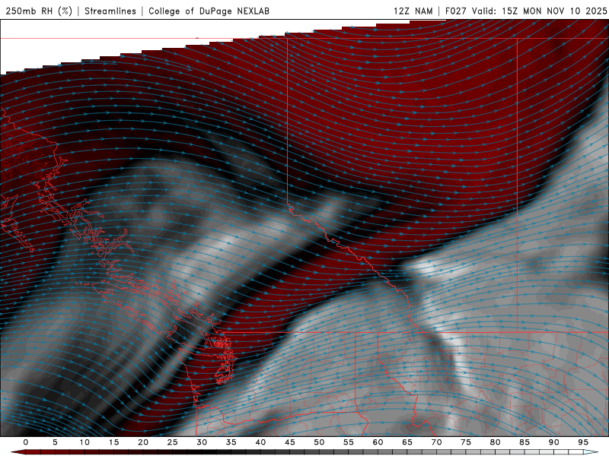Click the '95' value on the color scale
The width and height of the screenshot is (609, 456).
pos(582,442)
